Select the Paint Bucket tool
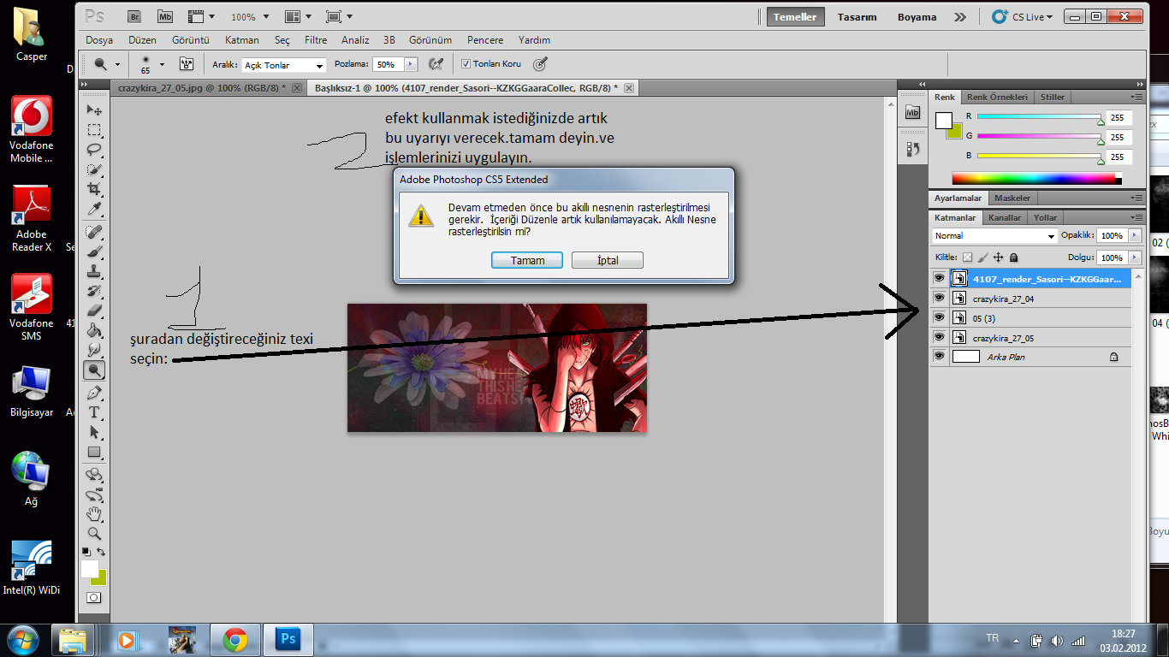 coord(94,330)
